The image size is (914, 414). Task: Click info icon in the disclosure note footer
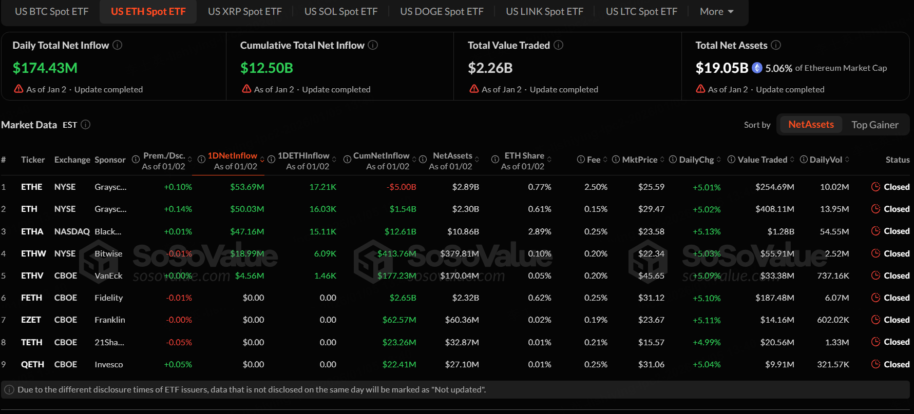tap(9, 390)
